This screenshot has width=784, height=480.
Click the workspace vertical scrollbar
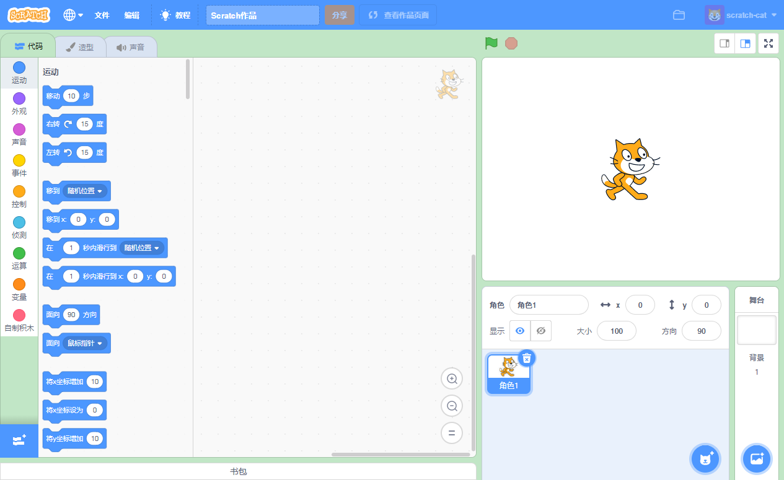(473, 352)
